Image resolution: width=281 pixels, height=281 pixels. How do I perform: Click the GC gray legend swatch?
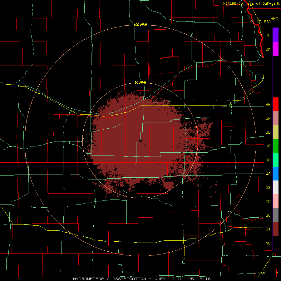[276, 215]
